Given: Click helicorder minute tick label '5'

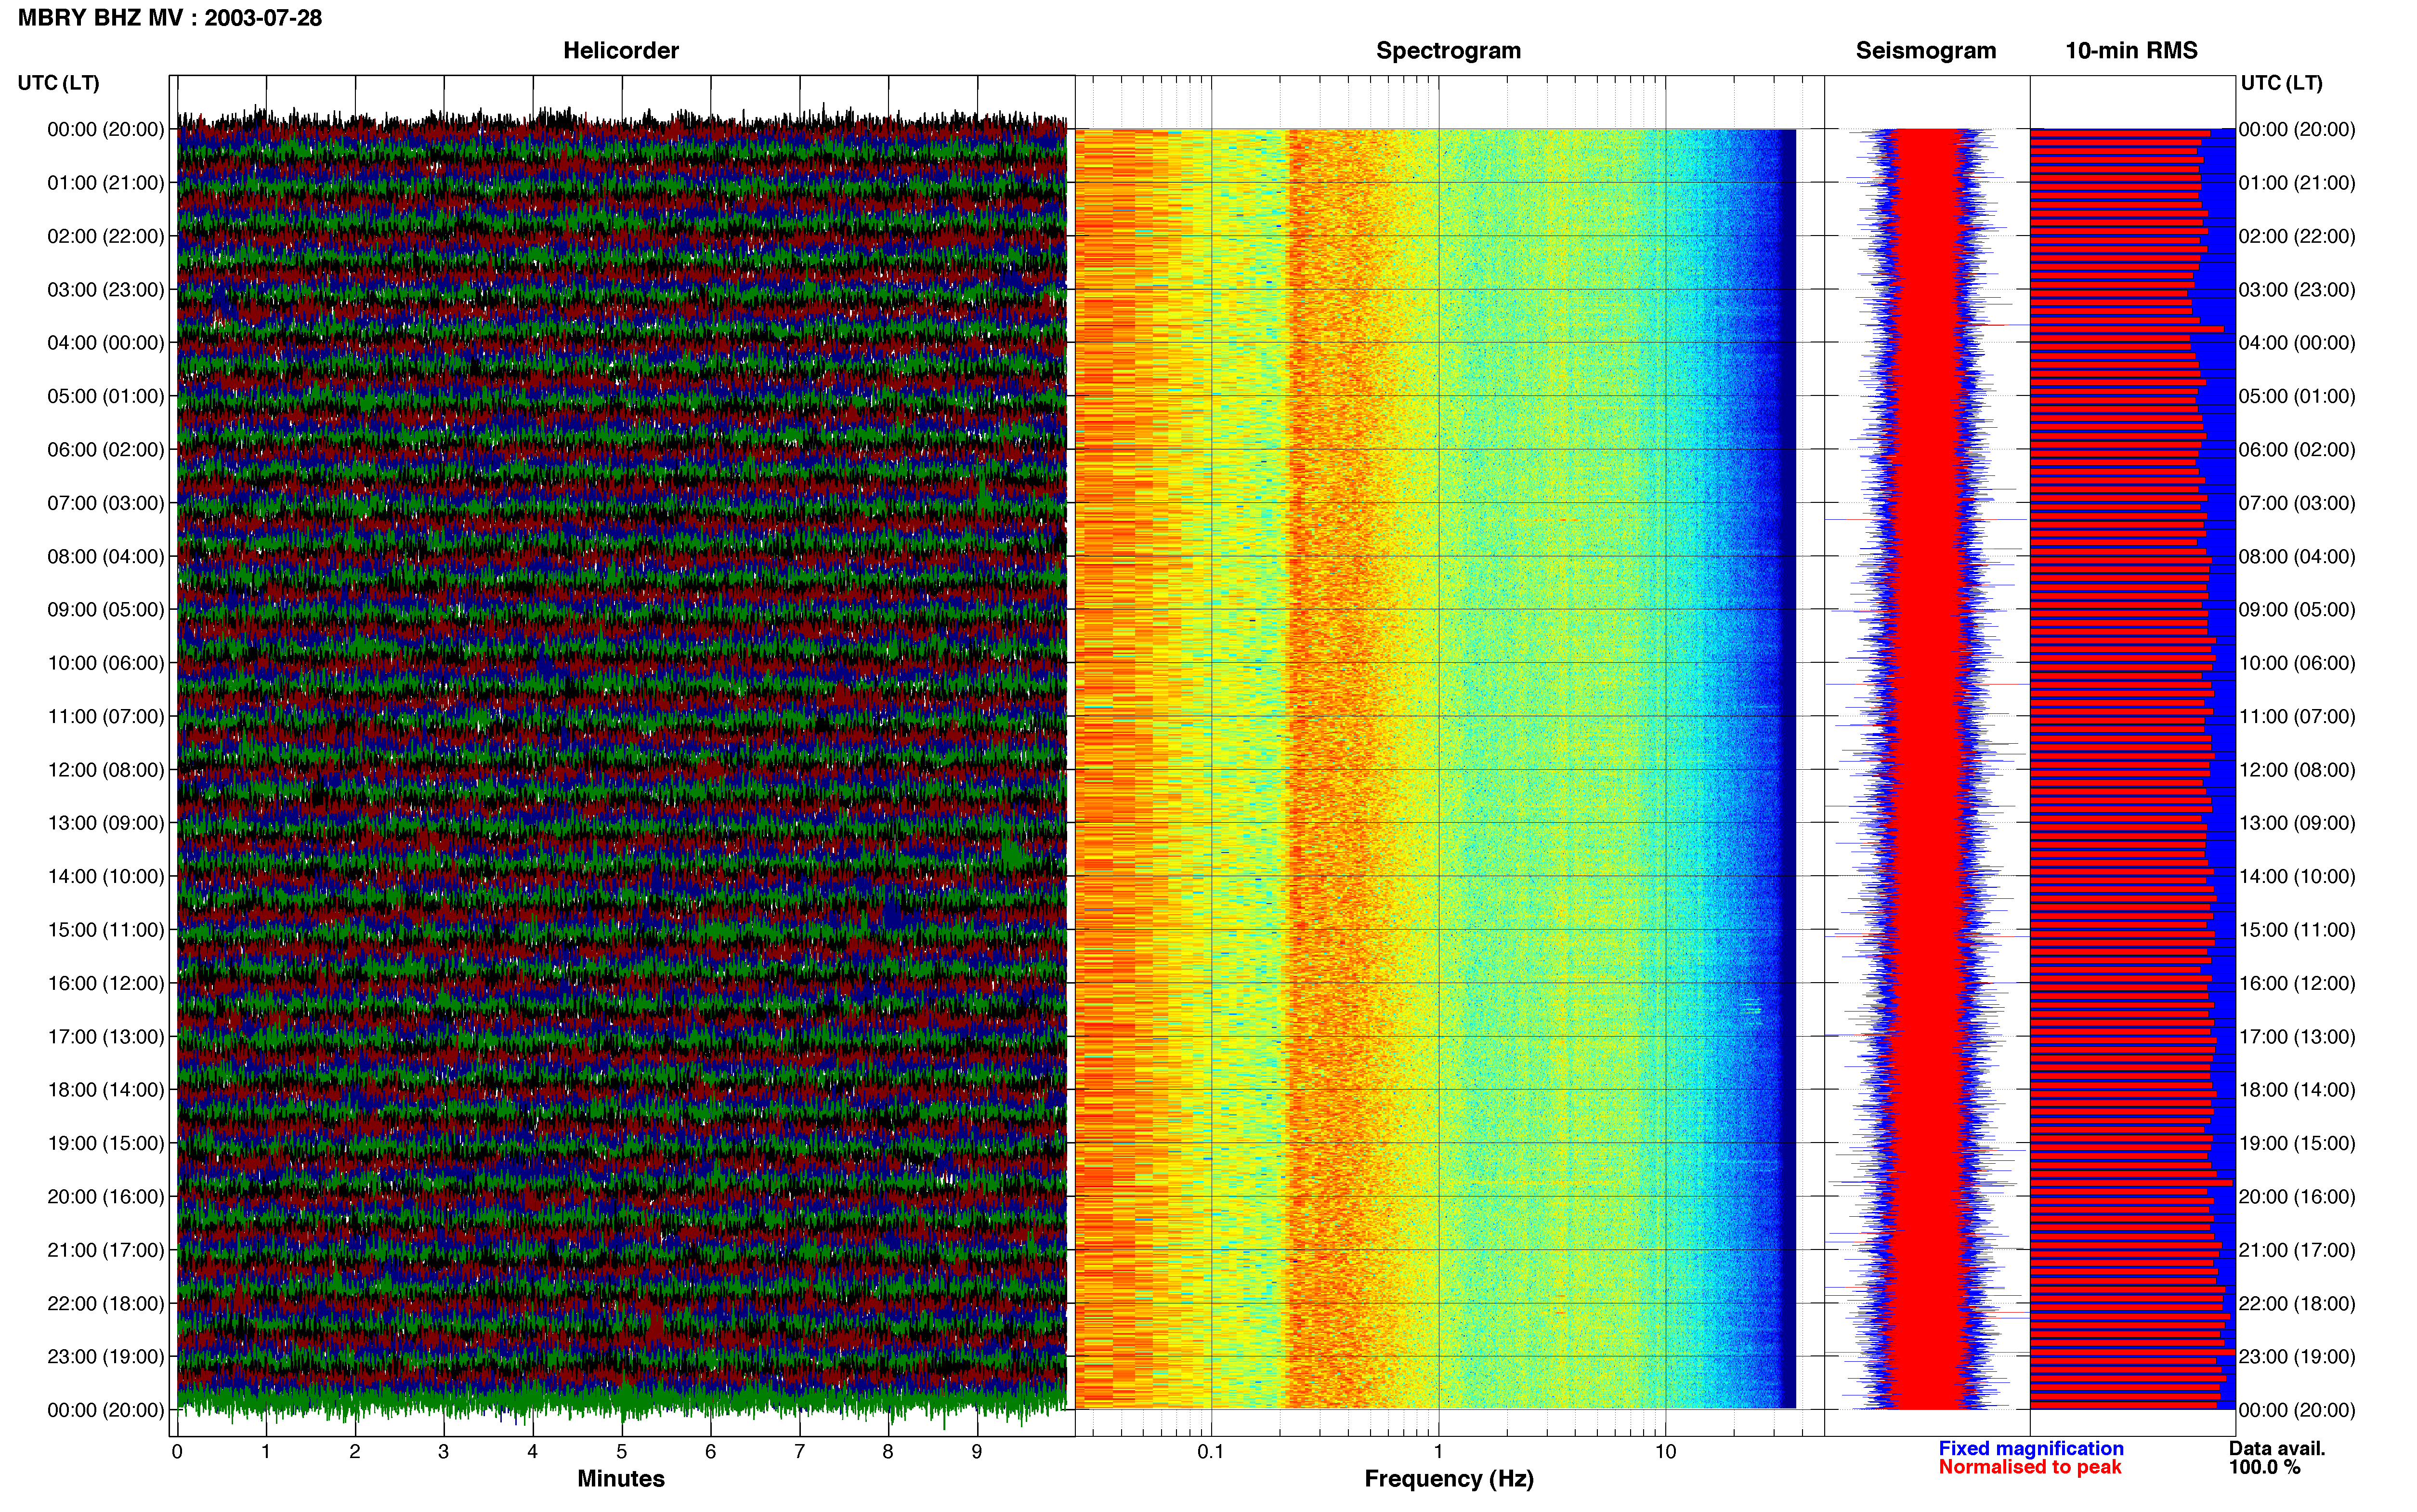Looking at the screenshot, I should tap(622, 1452).
